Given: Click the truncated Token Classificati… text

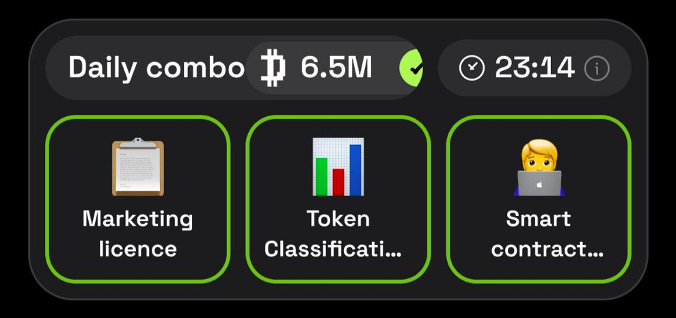Looking at the screenshot, I should coord(334,235).
